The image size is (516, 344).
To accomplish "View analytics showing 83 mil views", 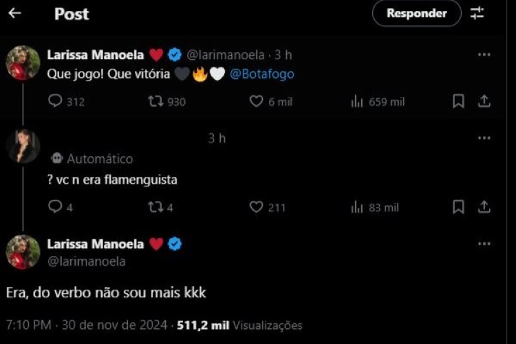I will (357, 206).
